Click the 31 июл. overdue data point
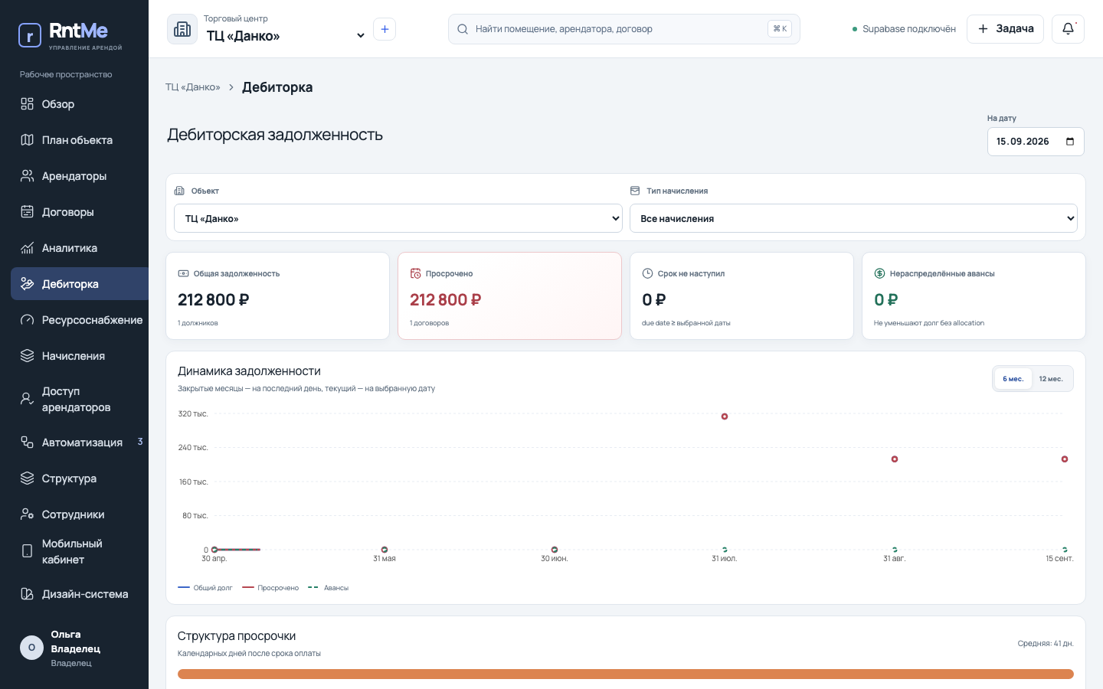The width and height of the screenshot is (1103, 689). point(725,416)
